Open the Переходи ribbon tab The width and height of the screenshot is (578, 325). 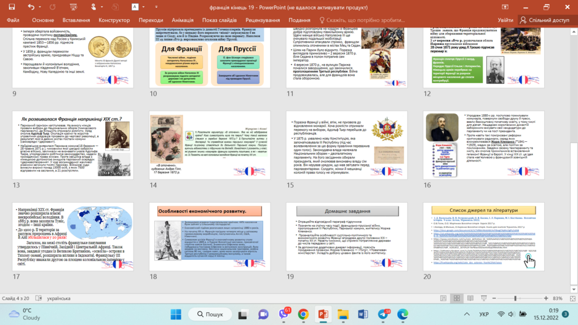pos(151,20)
